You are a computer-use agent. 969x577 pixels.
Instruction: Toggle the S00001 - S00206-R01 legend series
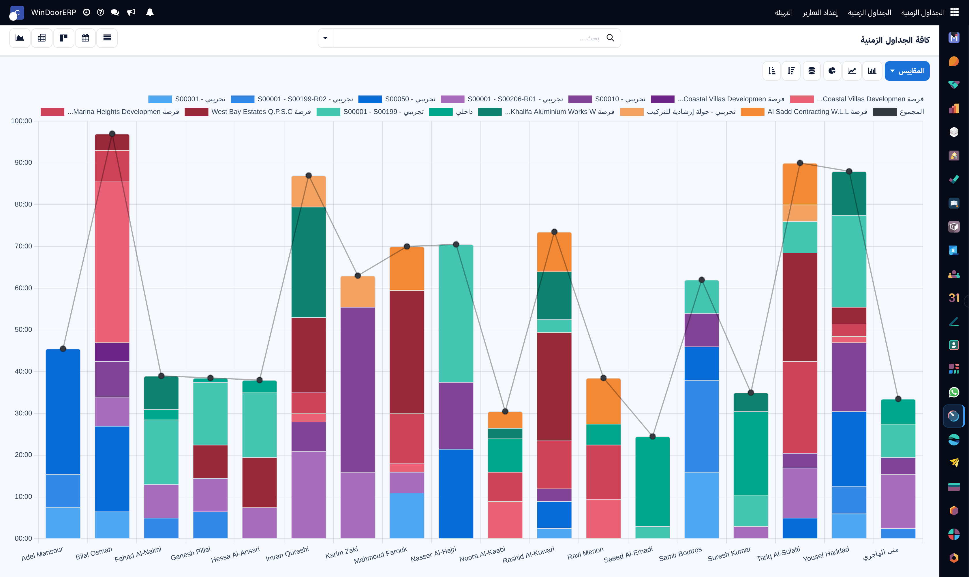tap(502, 99)
